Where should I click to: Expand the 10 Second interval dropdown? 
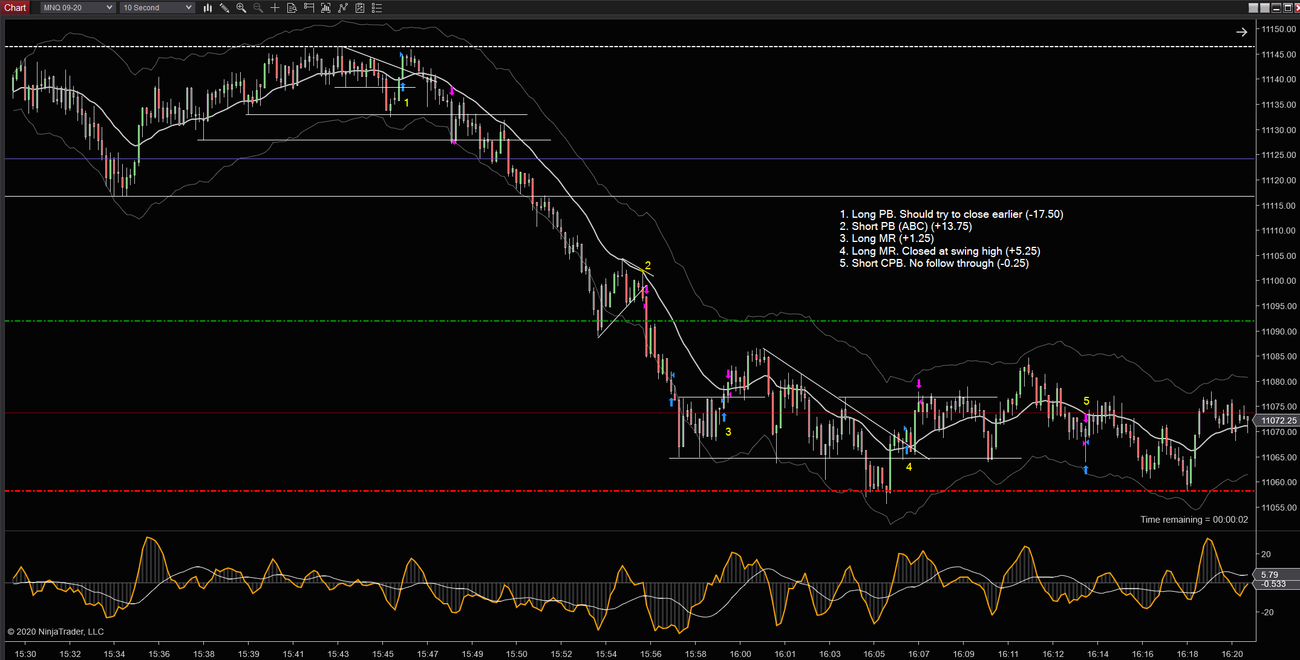pyautogui.click(x=157, y=8)
